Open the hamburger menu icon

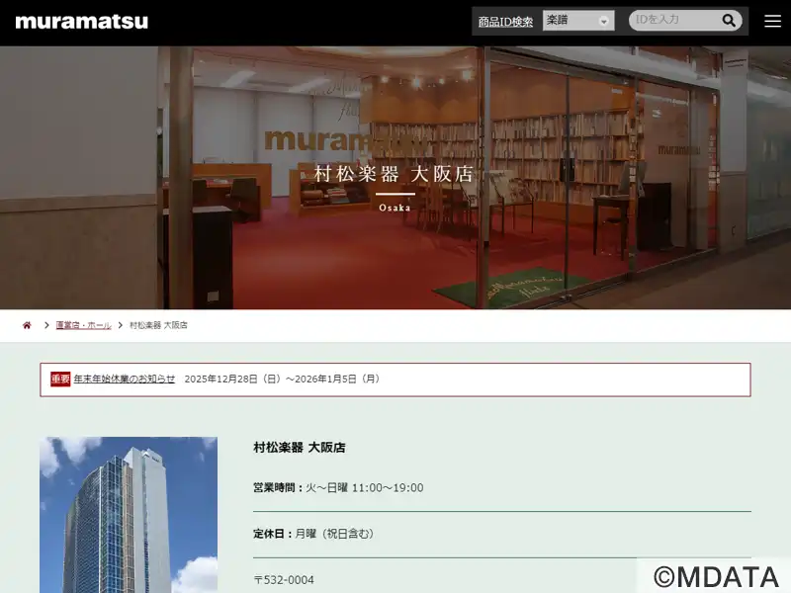click(x=772, y=21)
